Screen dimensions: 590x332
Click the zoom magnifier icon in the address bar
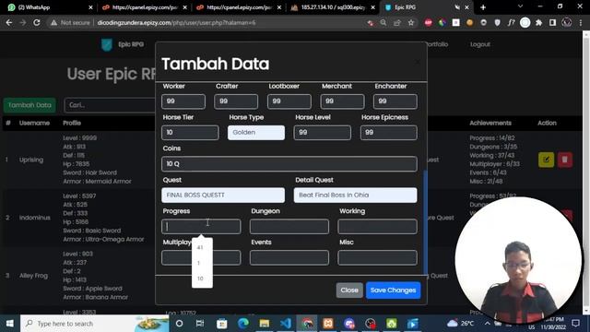[x=383, y=23]
